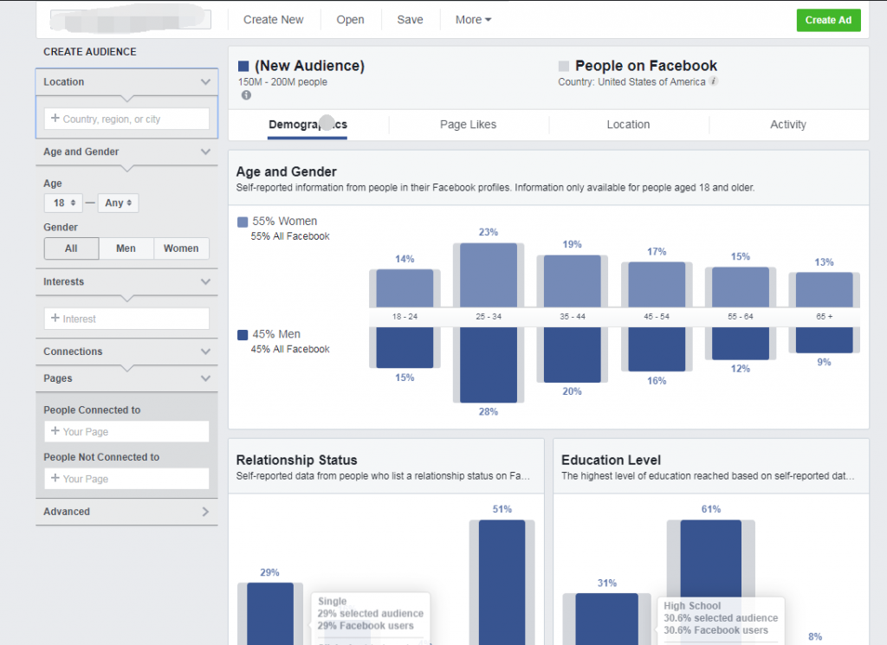Click the 150M - 200M people text
The height and width of the screenshot is (645, 887).
point(283,82)
